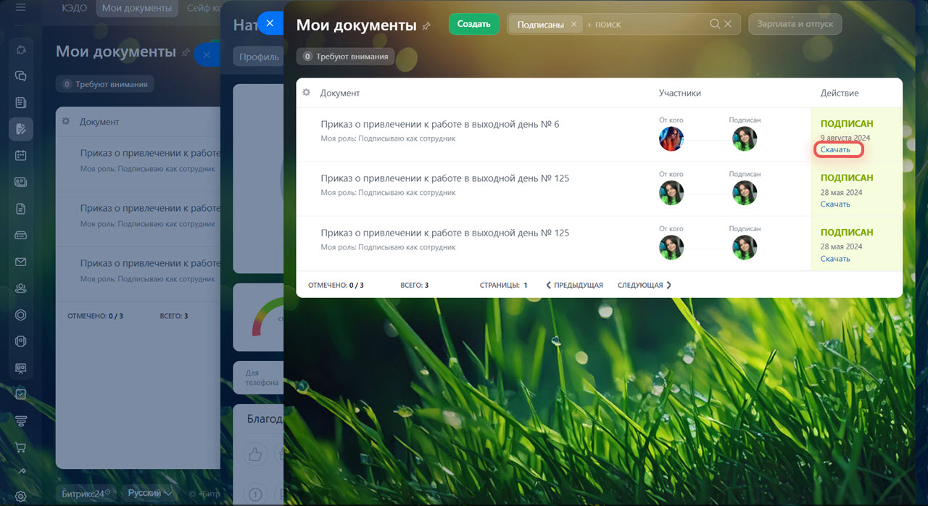Open the Зарплата и отпуск button
The height and width of the screenshot is (506, 928).
(x=795, y=24)
